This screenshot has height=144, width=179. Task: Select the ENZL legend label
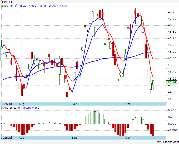coord(4,6)
